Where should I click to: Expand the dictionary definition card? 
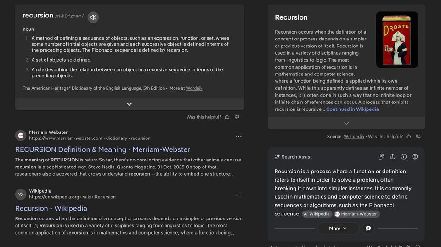130,104
